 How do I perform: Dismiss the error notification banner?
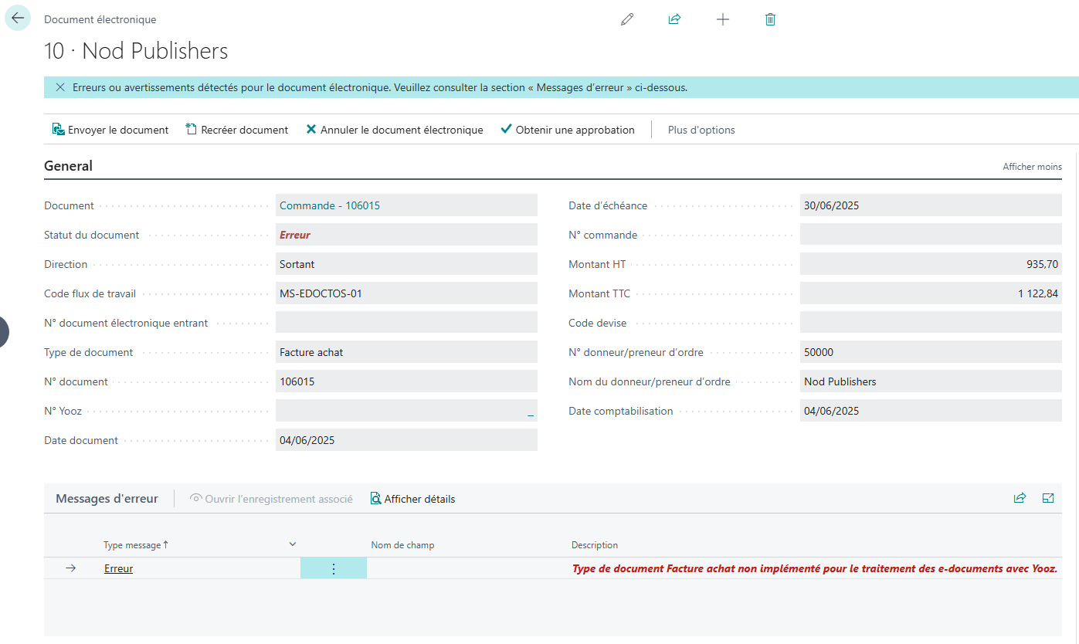60,87
